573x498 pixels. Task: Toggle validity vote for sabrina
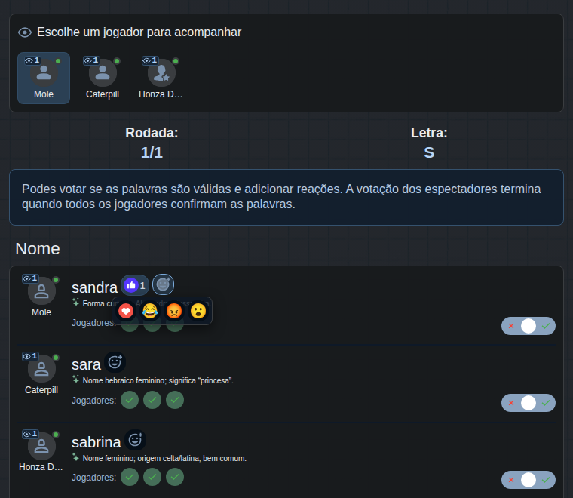click(529, 480)
